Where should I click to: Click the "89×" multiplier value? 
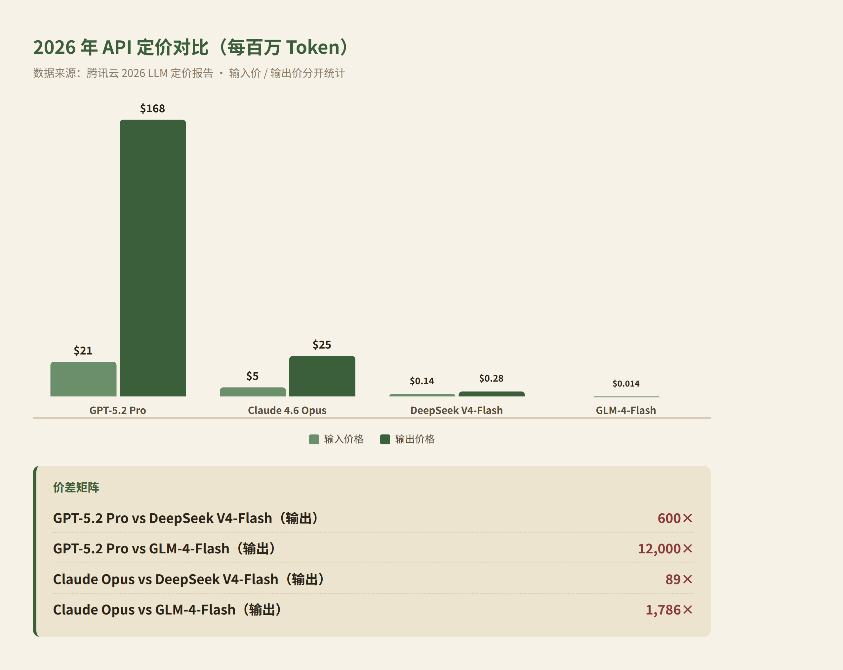pos(679,579)
